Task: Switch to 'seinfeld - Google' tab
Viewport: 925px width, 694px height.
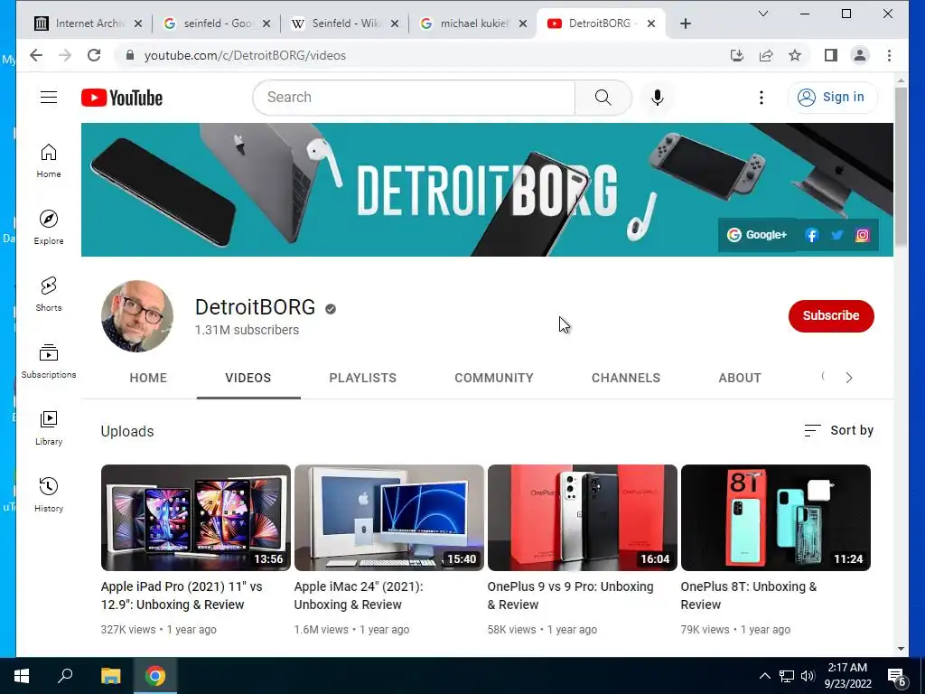Action: (x=218, y=23)
